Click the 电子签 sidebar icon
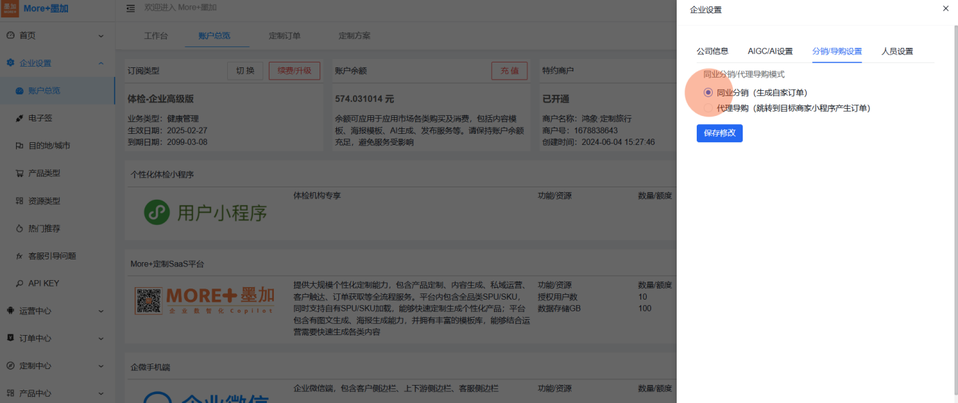 point(19,118)
